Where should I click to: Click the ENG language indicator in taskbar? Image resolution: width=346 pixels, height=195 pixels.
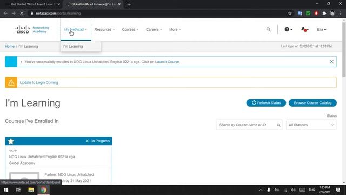tap(311, 190)
